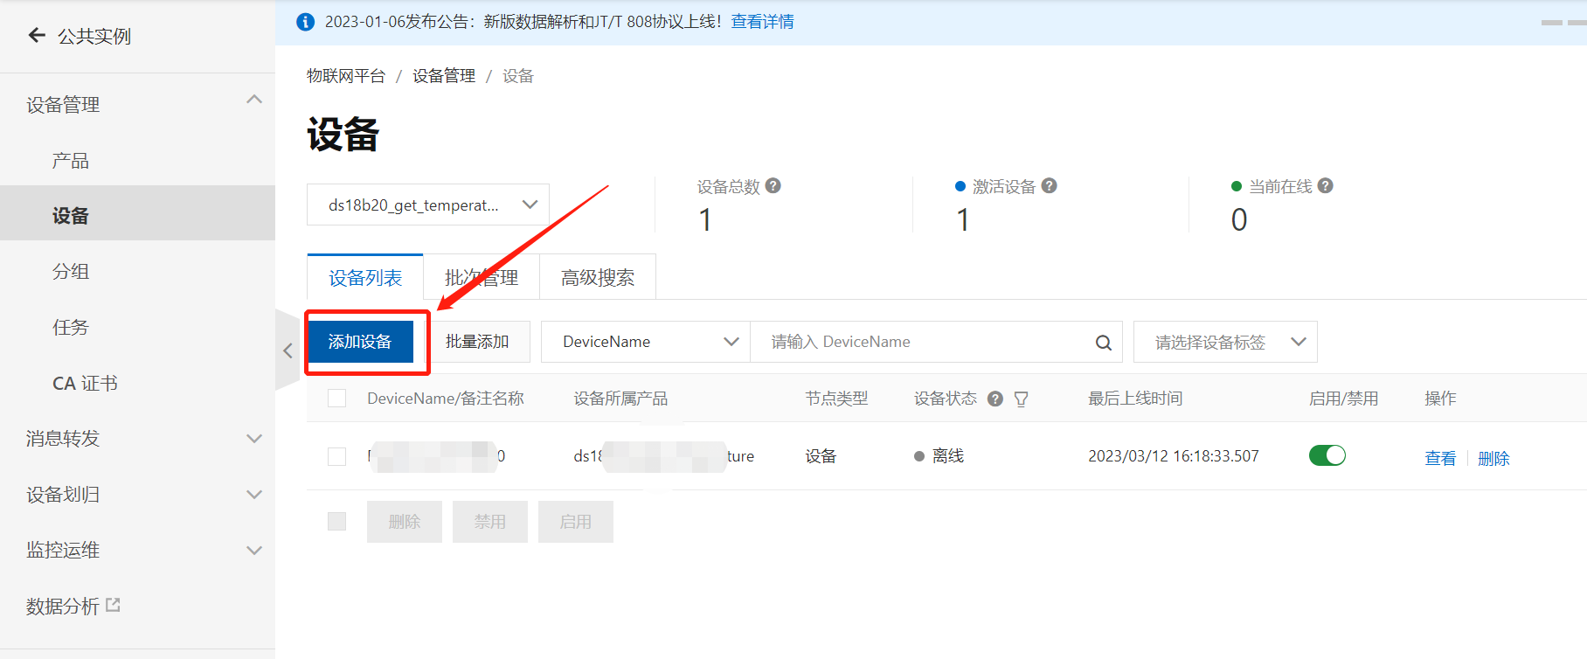Click the external link icon beside 数据分析
Image resolution: width=1587 pixels, height=659 pixels.
tap(113, 605)
